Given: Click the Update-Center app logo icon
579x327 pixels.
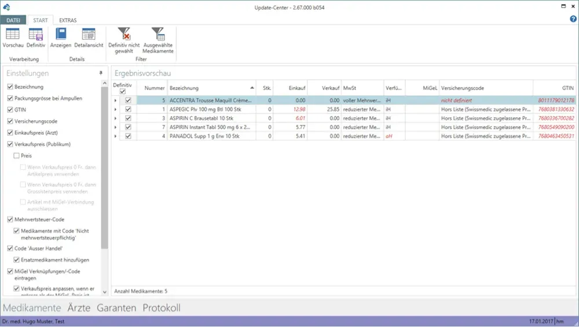Looking at the screenshot, I should coord(6,6).
